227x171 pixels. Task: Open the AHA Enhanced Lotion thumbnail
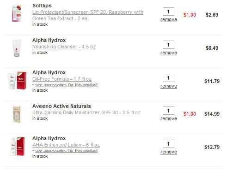tap(17, 146)
